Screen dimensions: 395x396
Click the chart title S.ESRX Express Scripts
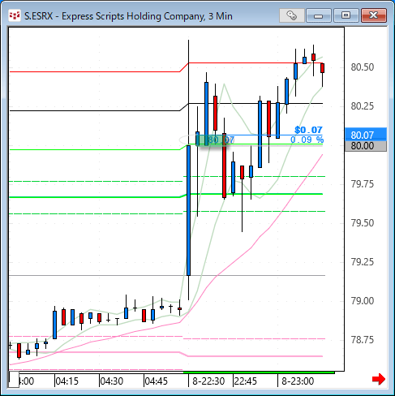click(128, 16)
